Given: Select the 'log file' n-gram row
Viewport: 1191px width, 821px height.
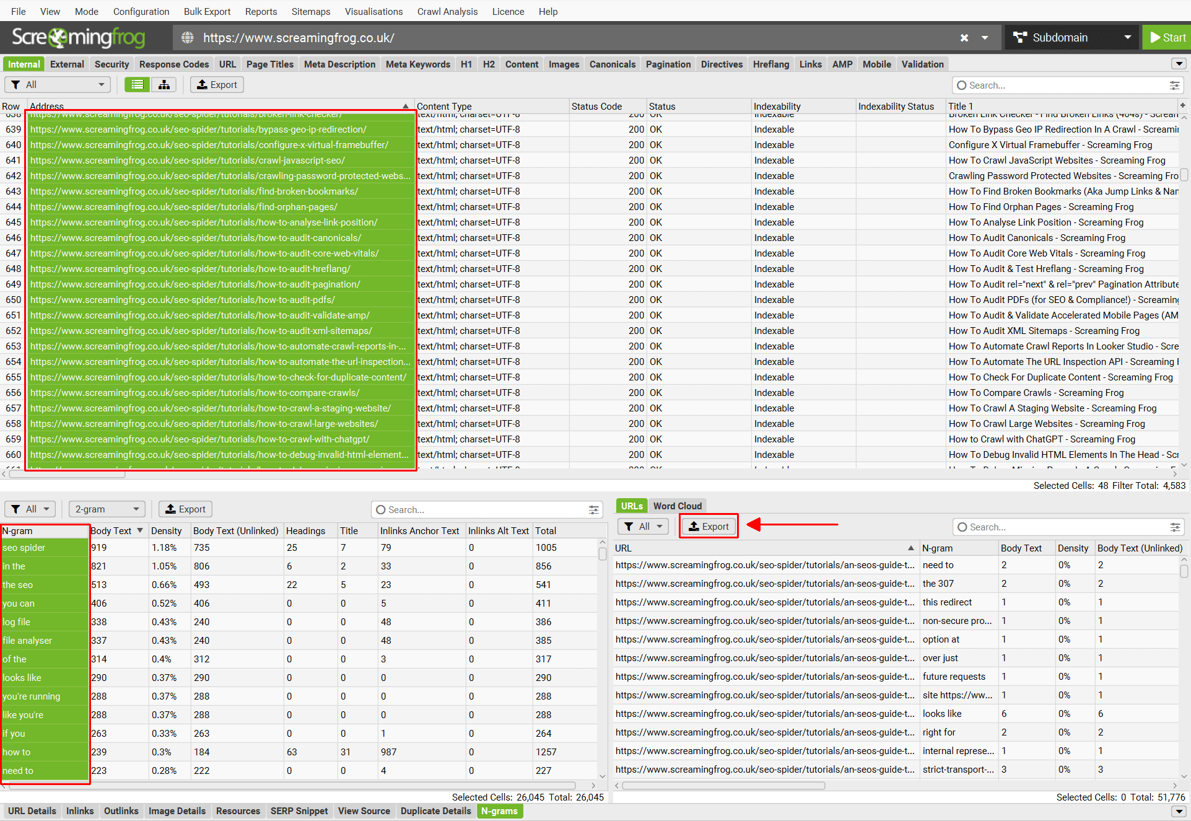Looking at the screenshot, I should 297,622.
